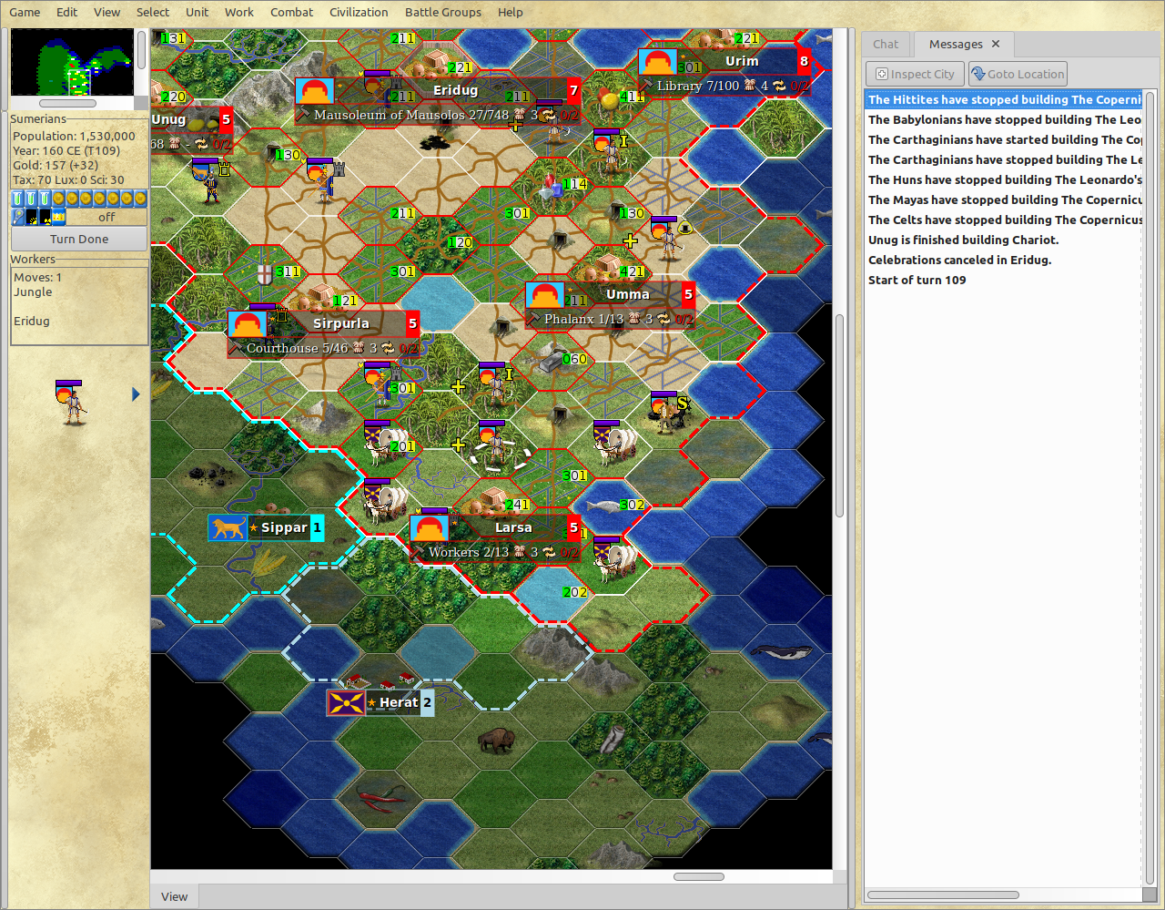Open the Game menu
Screen dimensions: 1165x910
click(x=25, y=12)
